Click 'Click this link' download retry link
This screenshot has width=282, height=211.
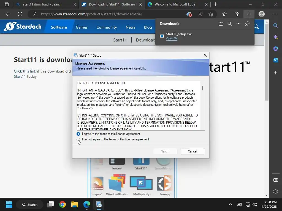tap(25, 71)
